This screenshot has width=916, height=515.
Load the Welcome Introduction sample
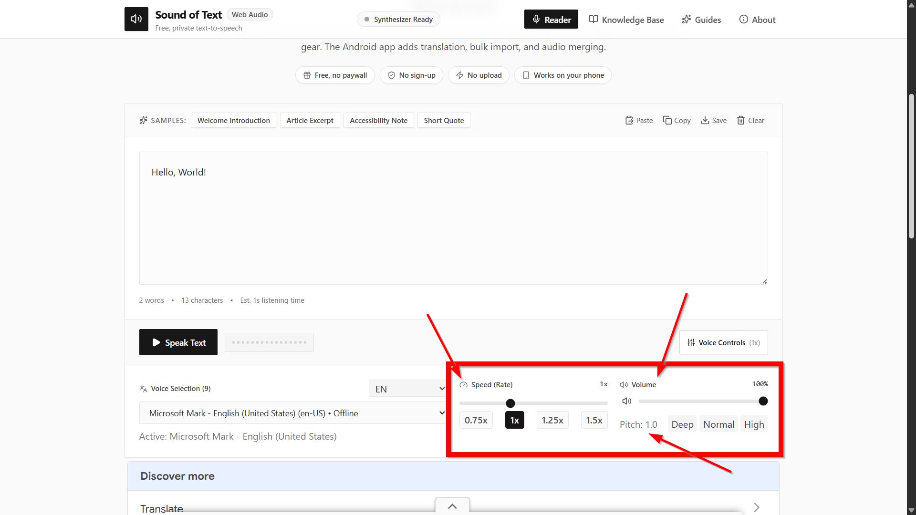(233, 120)
